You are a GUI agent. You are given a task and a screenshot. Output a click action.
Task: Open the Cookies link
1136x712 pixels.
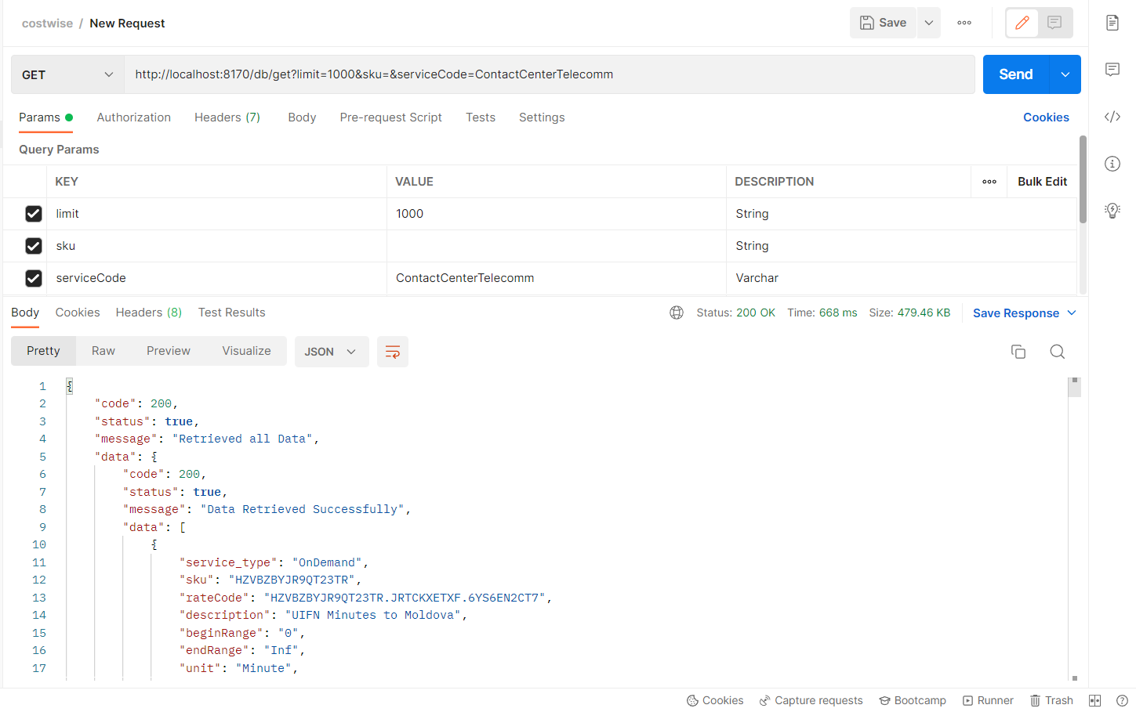(x=1046, y=117)
